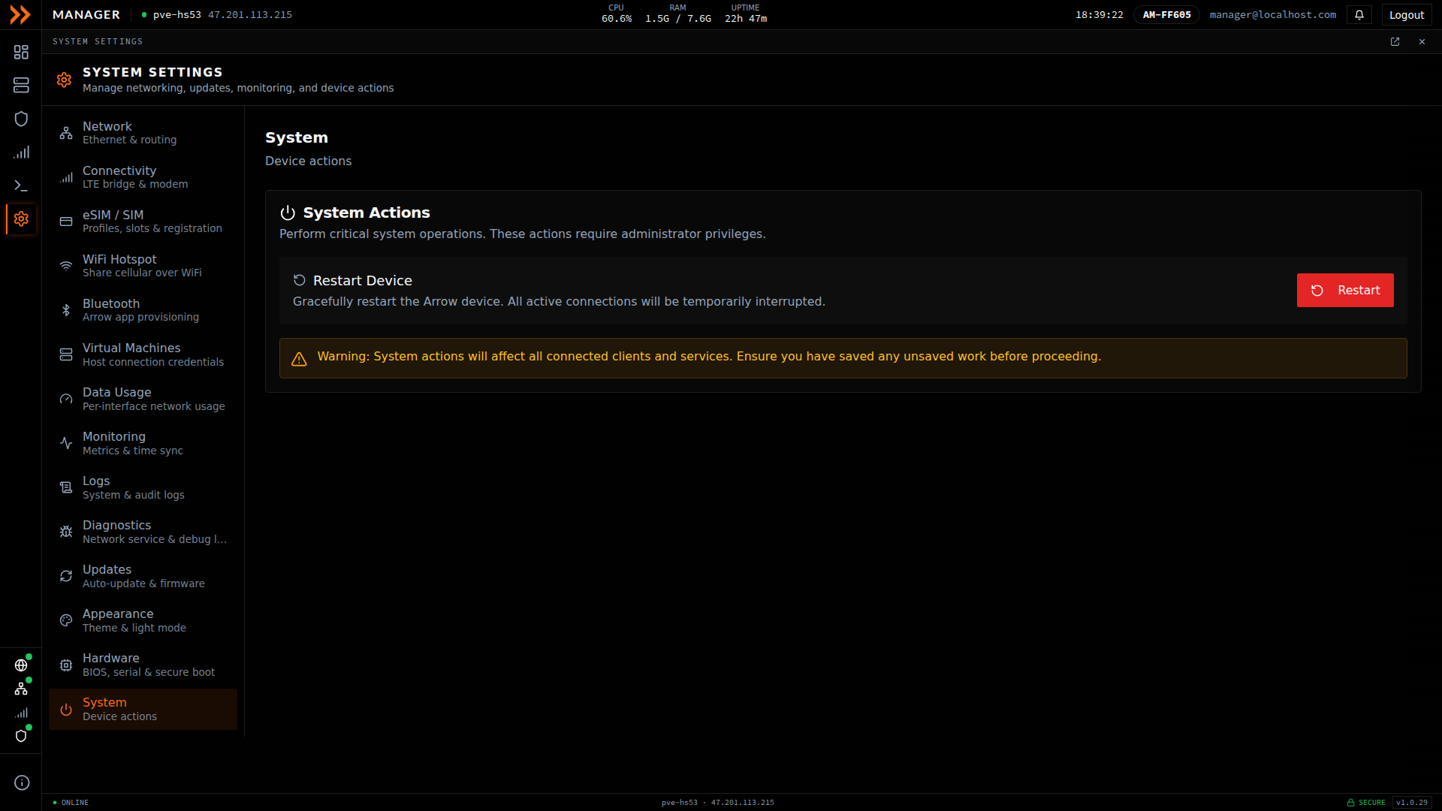This screenshot has width=1442, height=811.
Task: Click the SECURE indicator in status bar
Action: coord(1366,803)
